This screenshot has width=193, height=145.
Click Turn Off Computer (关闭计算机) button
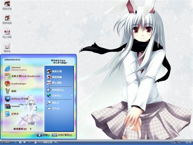pyautogui.click(x=62, y=135)
